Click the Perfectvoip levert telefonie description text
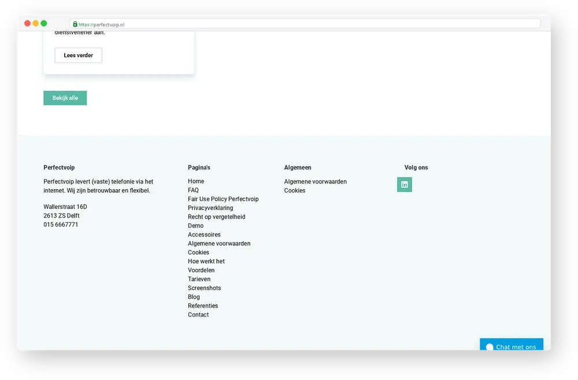This screenshot has height=380, width=578. tap(98, 186)
